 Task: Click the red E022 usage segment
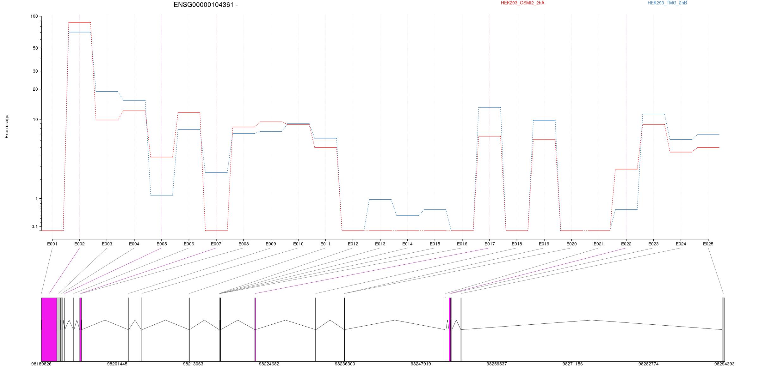(626, 169)
